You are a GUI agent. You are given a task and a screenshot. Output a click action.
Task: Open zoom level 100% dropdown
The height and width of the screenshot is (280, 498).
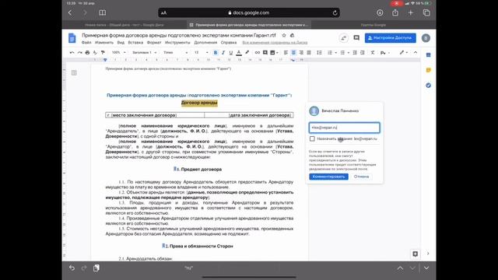tap(119, 52)
